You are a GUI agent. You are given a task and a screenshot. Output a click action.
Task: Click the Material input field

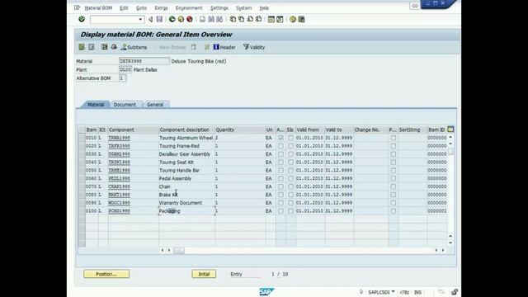coord(144,61)
